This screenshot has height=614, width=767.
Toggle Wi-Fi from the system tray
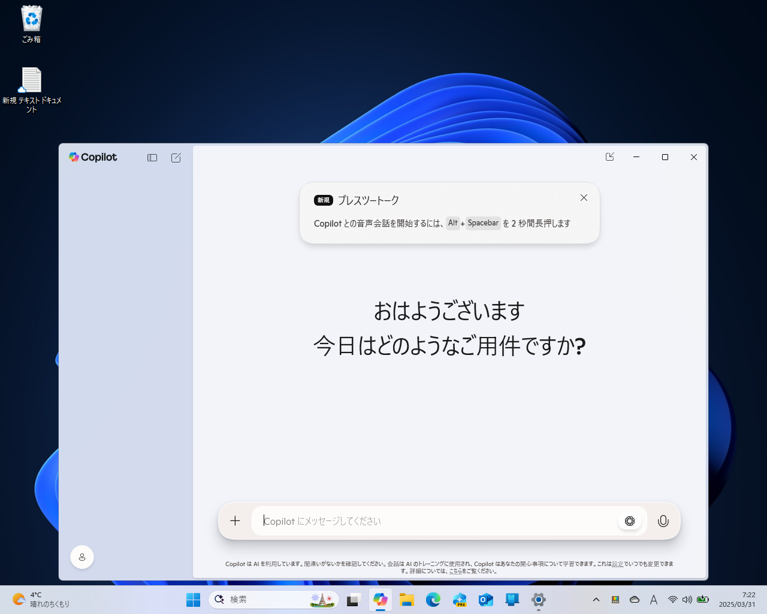pos(672,599)
